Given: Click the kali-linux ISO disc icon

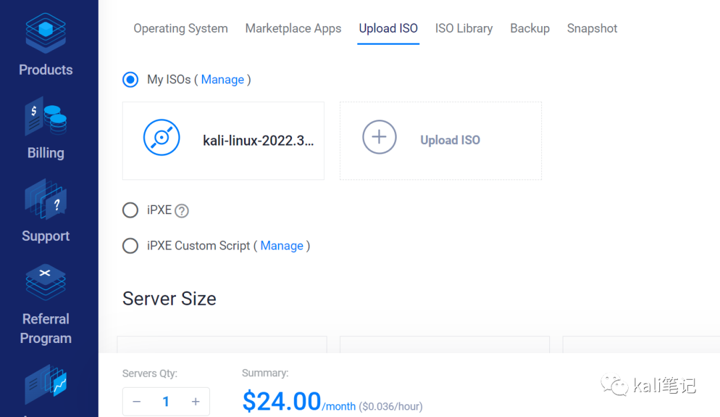Looking at the screenshot, I should point(161,138).
